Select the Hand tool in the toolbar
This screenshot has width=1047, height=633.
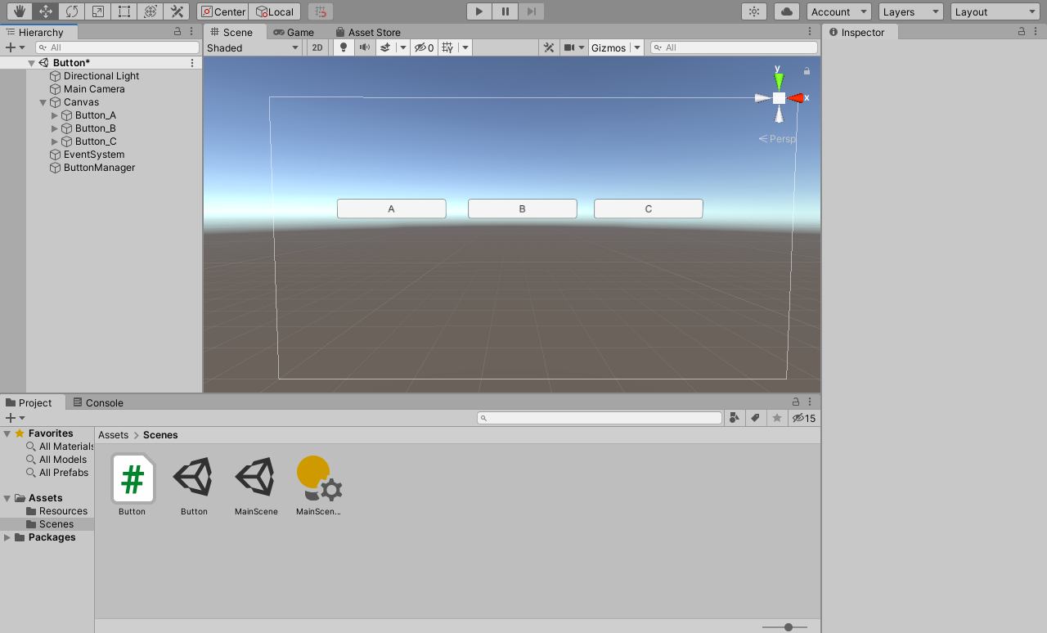tap(19, 11)
